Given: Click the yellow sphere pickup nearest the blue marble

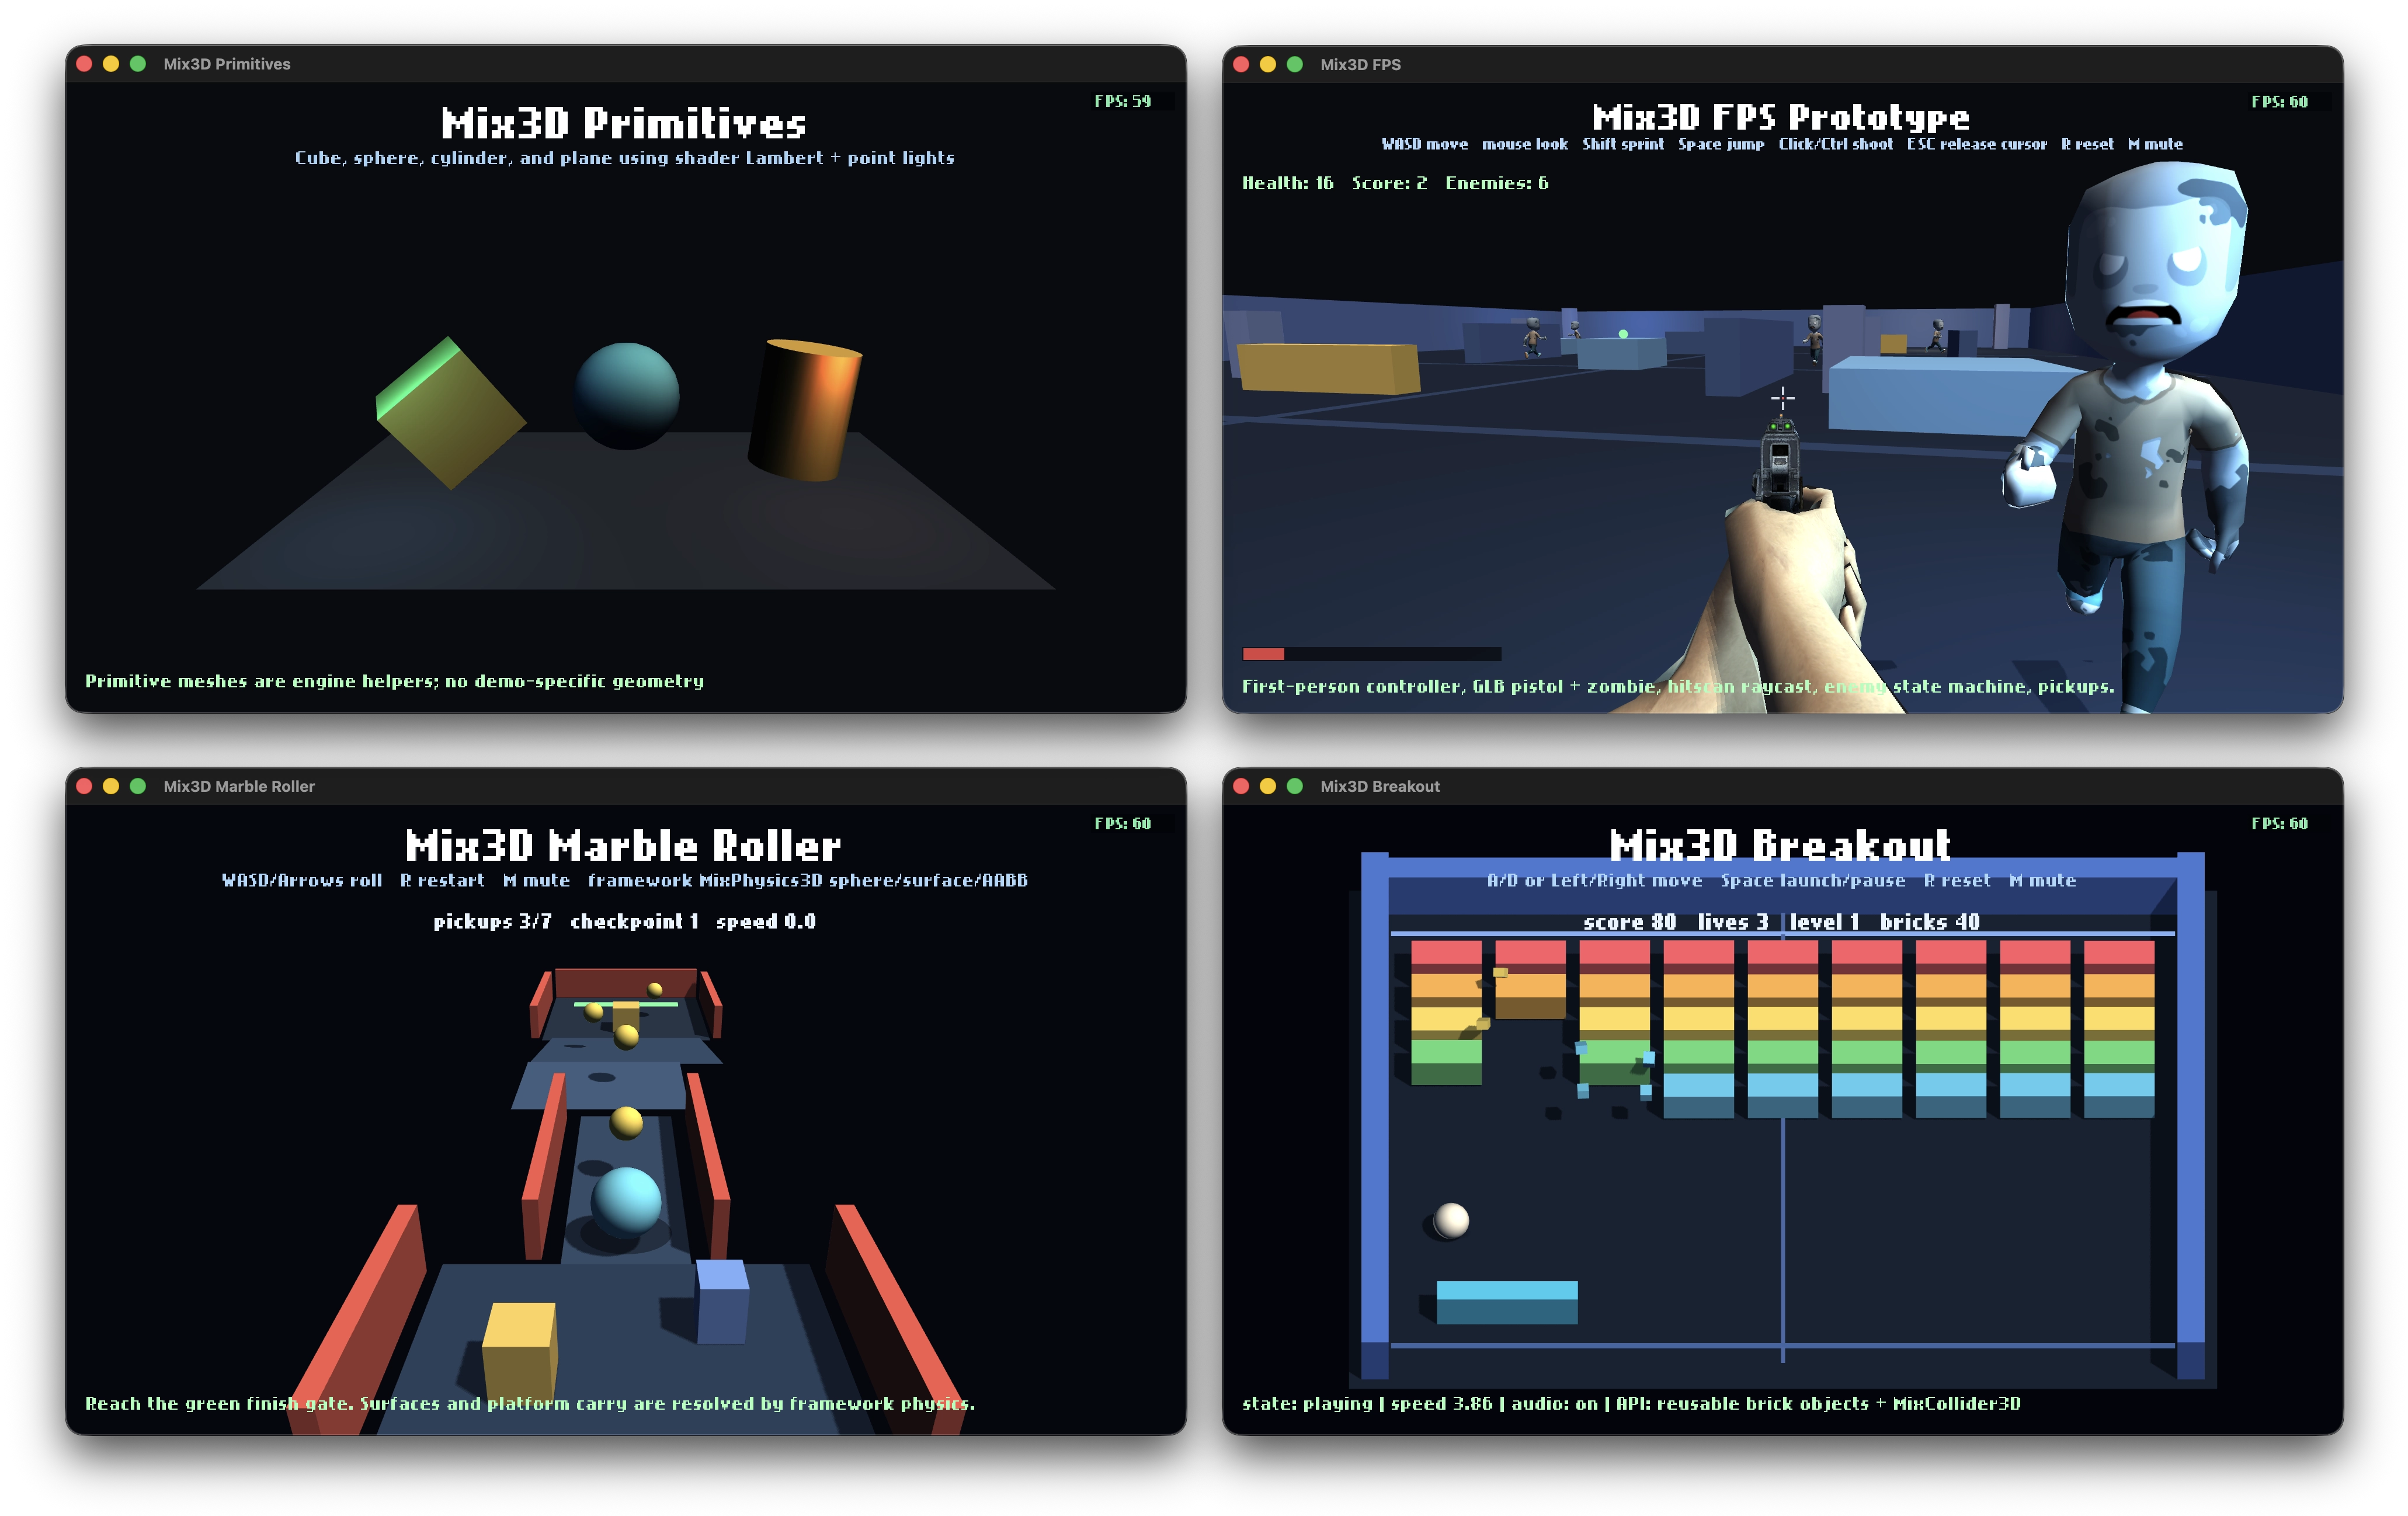Looking at the screenshot, I should coord(626,1122).
